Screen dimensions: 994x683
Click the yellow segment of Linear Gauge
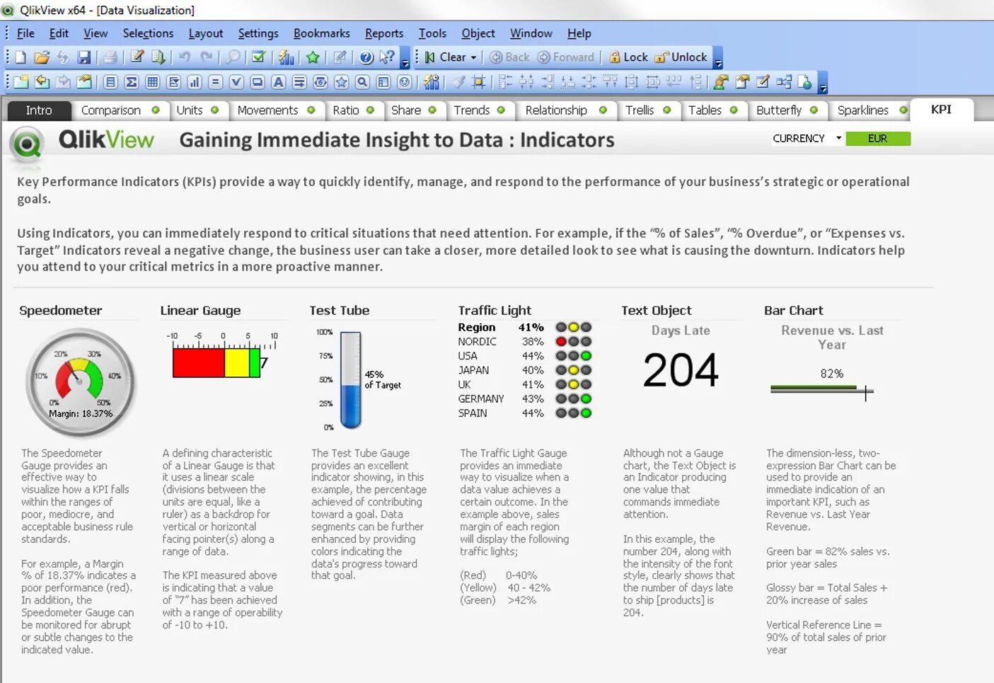coord(237,362)
